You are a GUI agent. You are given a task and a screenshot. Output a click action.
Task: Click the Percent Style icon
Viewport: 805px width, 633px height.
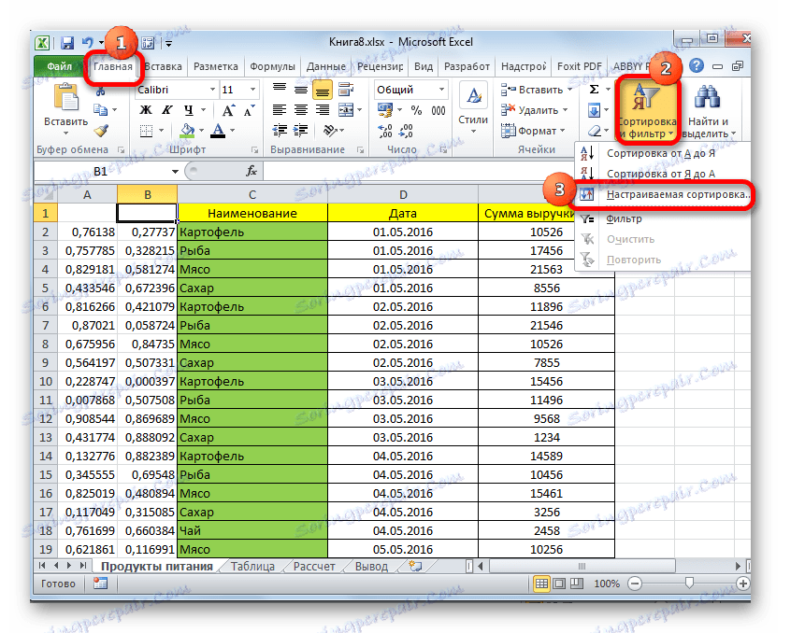tap(415, 110)
